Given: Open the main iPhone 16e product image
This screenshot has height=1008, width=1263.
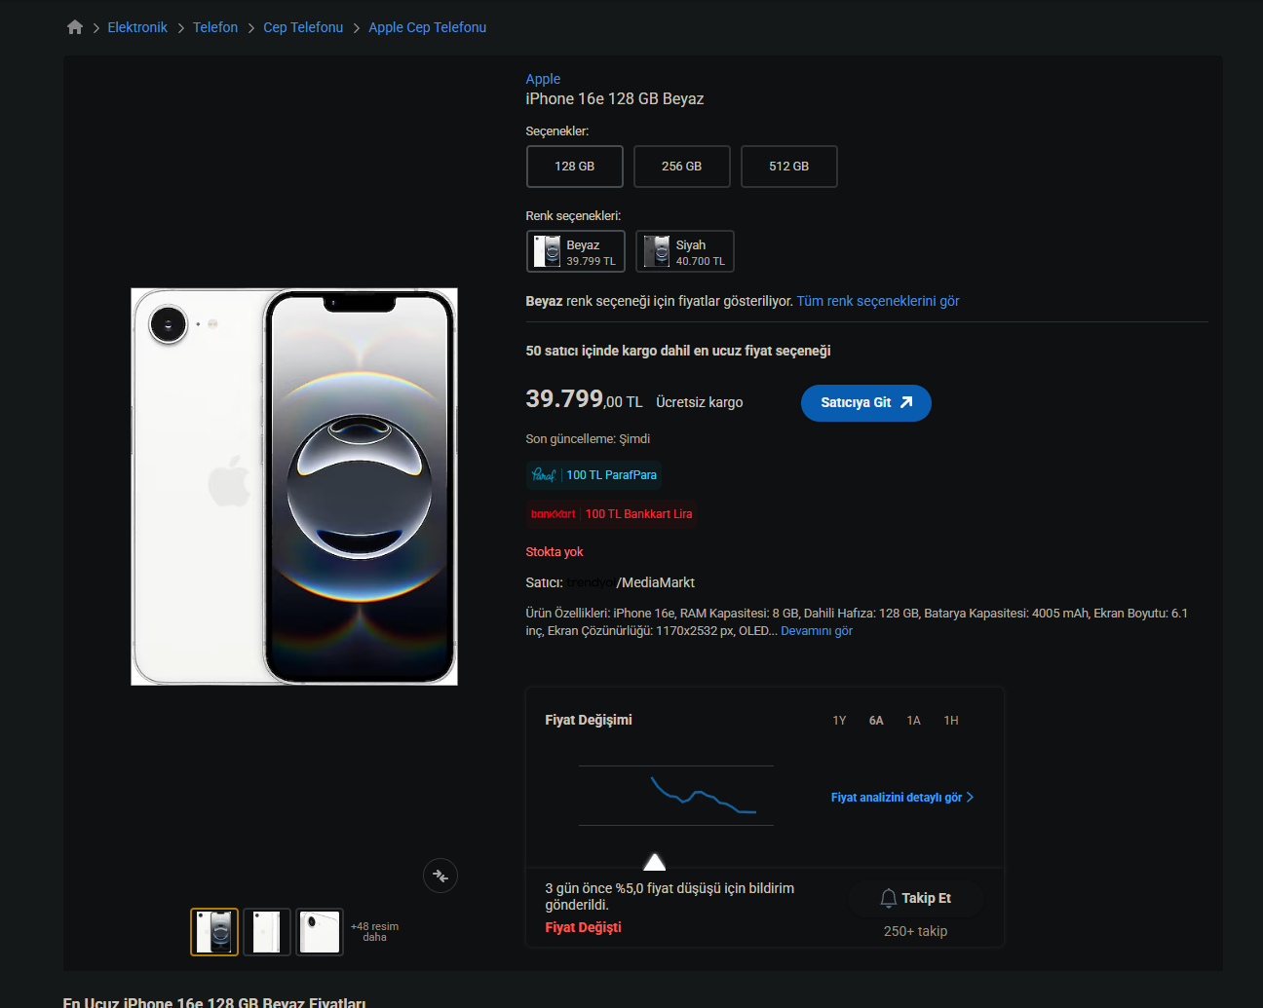Looking at the screenshot, I should click(x=294, y=487).
